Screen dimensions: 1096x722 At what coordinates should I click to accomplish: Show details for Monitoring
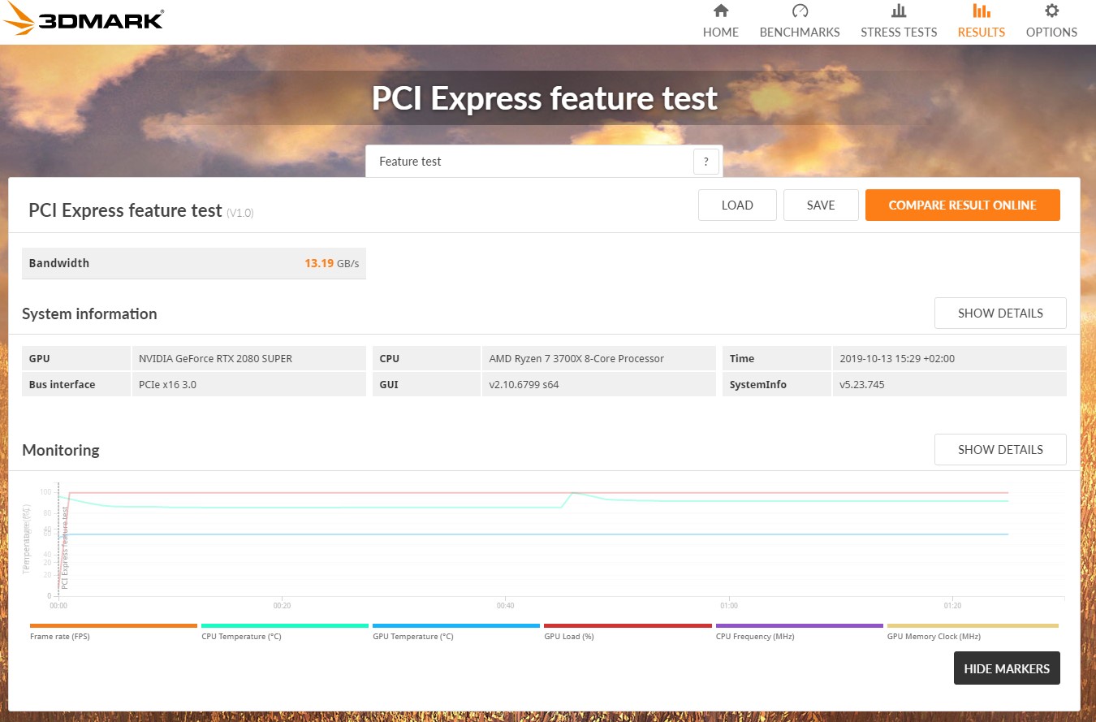(1000, 450)
